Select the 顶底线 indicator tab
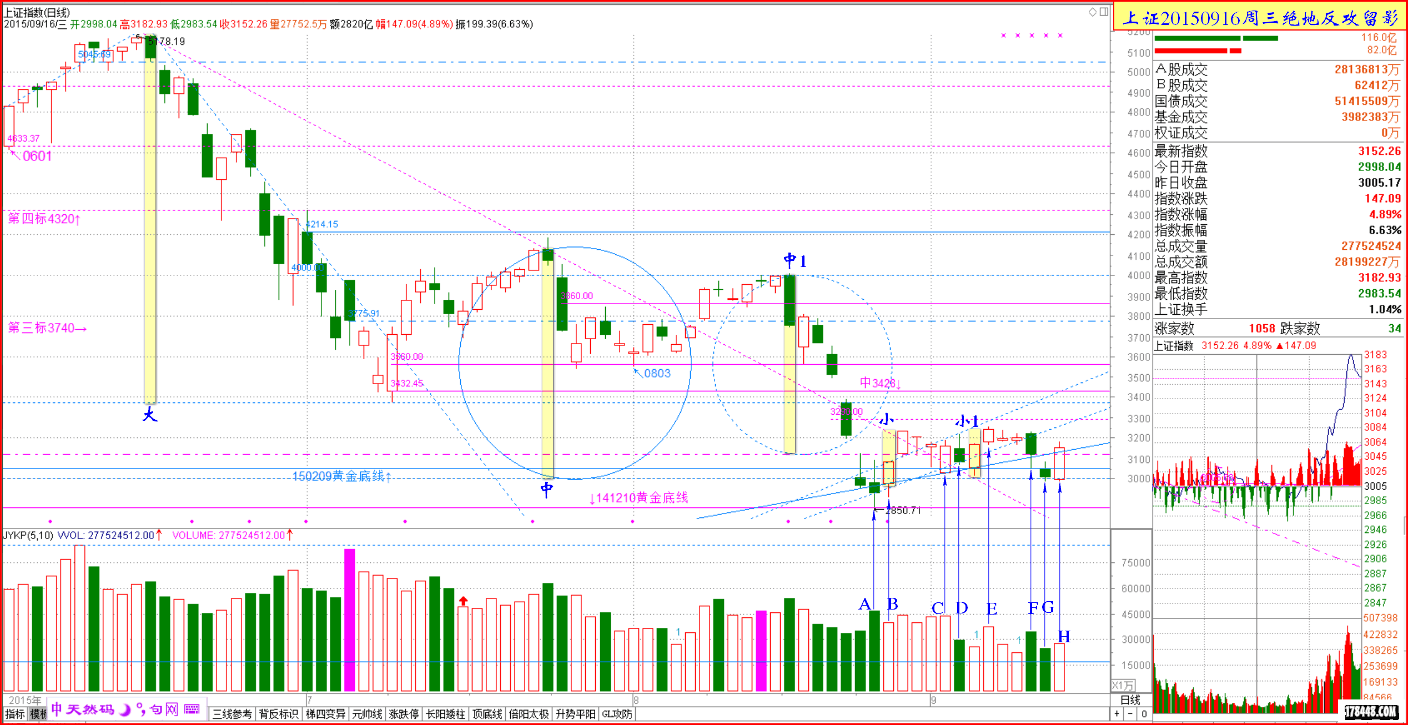This screenshot has width=1408, height=725. [487, 714]
